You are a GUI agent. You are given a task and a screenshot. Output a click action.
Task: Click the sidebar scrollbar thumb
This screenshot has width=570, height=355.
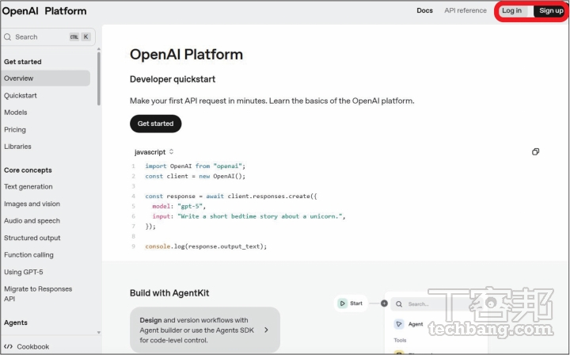click(x=99, y=78)
